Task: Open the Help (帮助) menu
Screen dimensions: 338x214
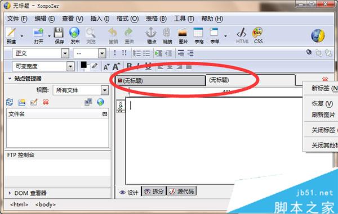Action: 212,19
